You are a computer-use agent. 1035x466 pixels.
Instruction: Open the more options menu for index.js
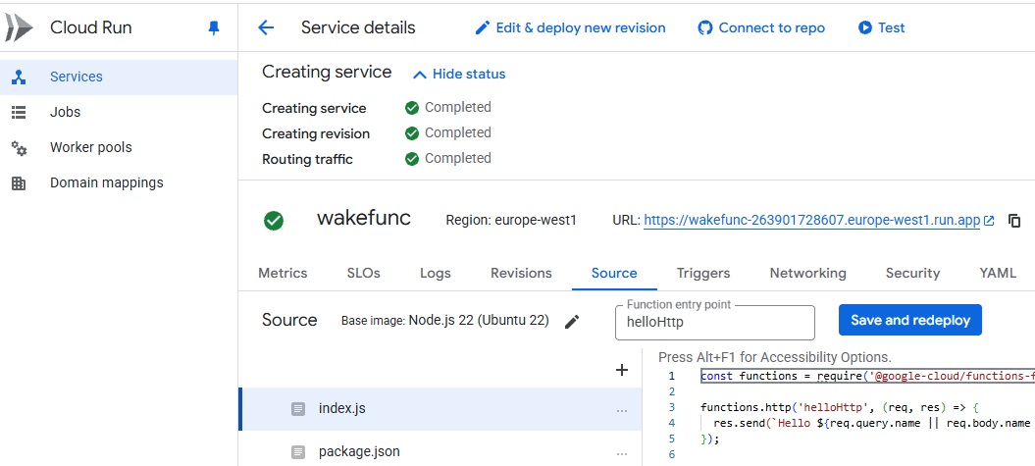click(x=621, y=410)
